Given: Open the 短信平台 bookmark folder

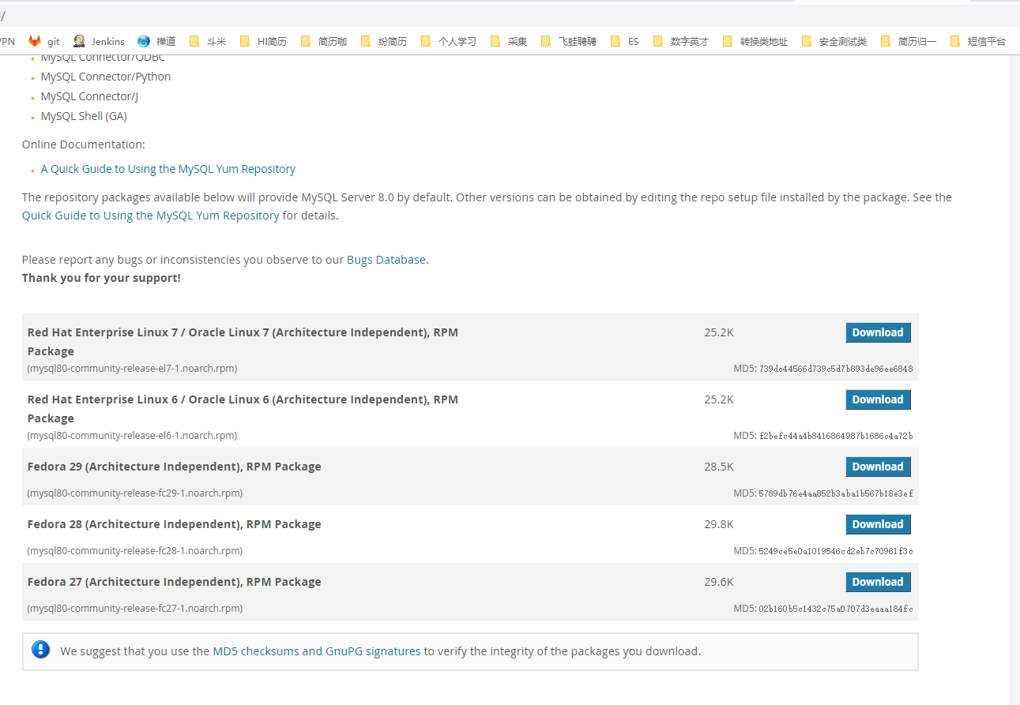Looking at the screenshot, I should (x=978, y=42).
